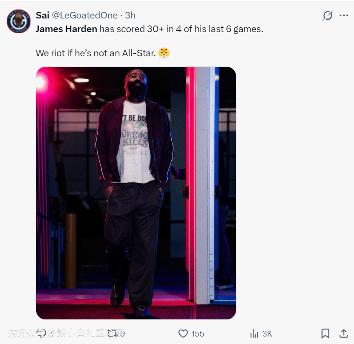Viewport: 354px width, 344px height.
Task: Click the 155 likes count
Action: click(x=198, y=334)
